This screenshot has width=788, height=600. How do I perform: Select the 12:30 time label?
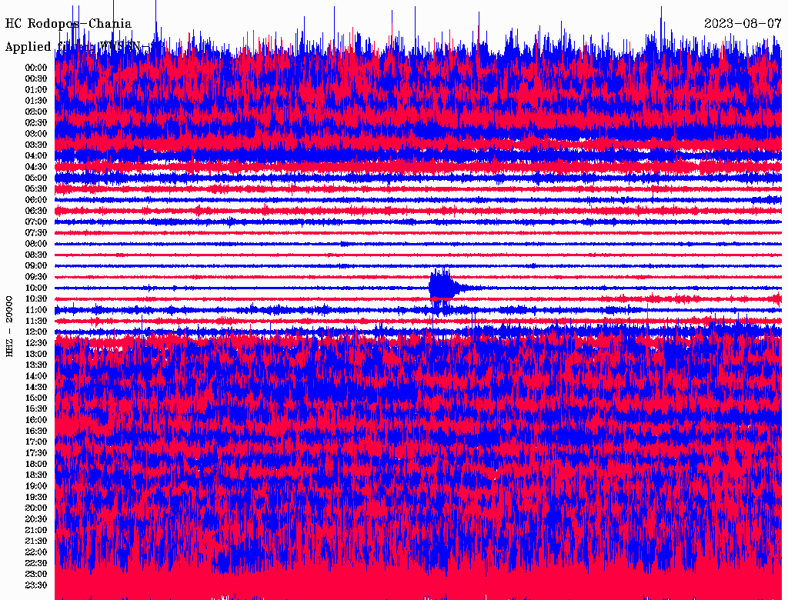coord(36,343)
